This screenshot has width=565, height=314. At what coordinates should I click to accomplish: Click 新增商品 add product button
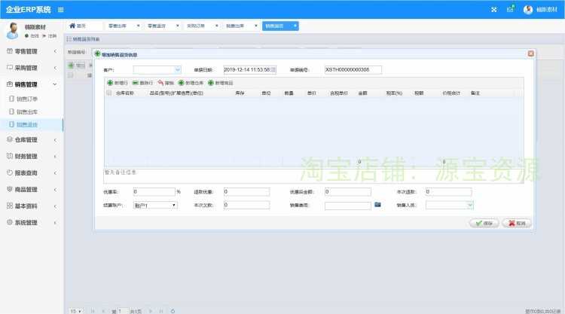coord(221,83)
